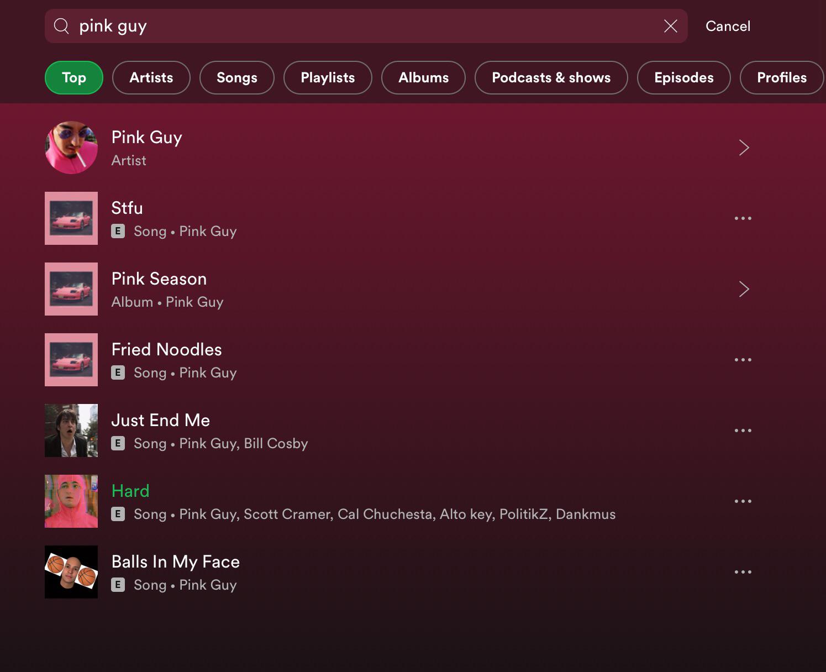Switch to the Artists filter

(151, 78)
